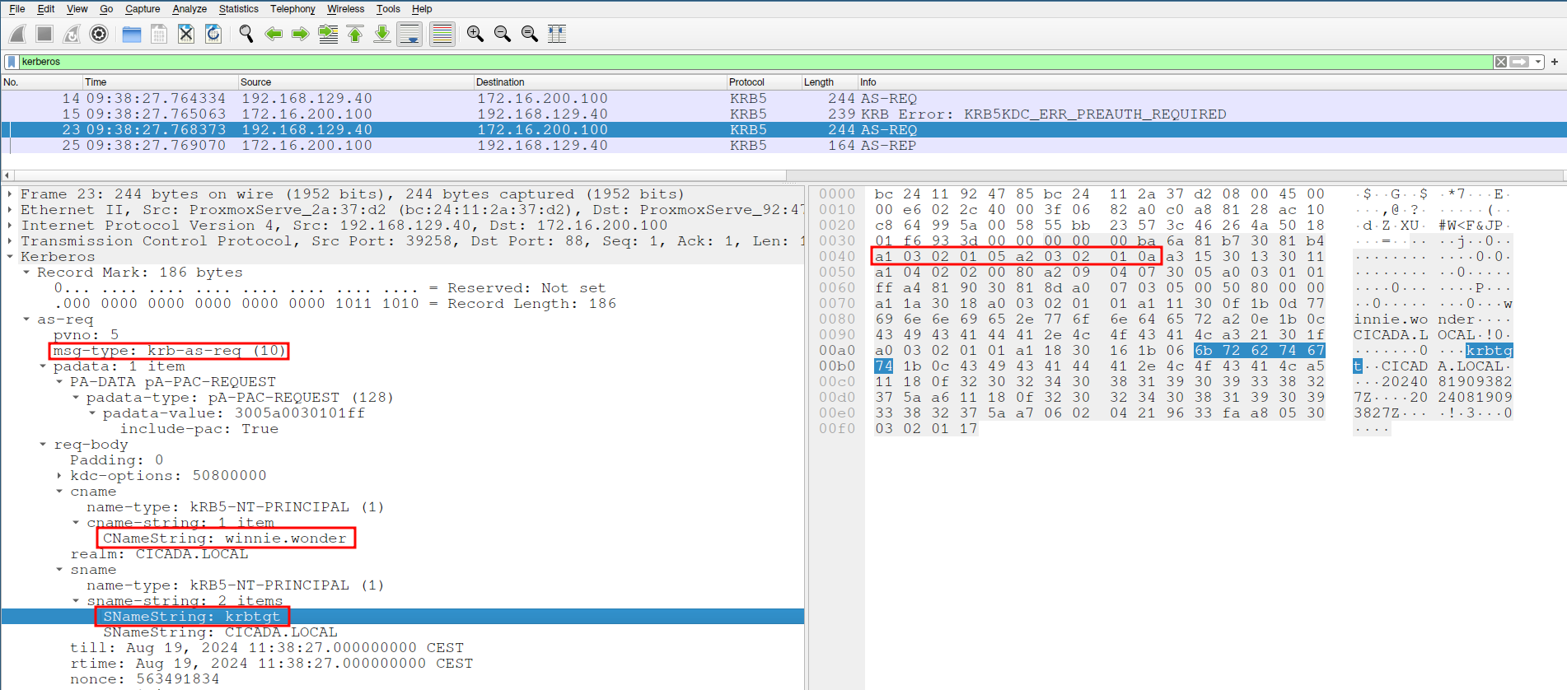1567x690 pixels.
Task: Go forward in packet history arrow
Action: click(x=301, y=34)
